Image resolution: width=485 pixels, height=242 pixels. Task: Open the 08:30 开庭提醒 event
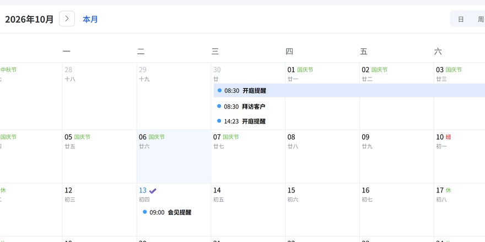click(x=349, y=90)
